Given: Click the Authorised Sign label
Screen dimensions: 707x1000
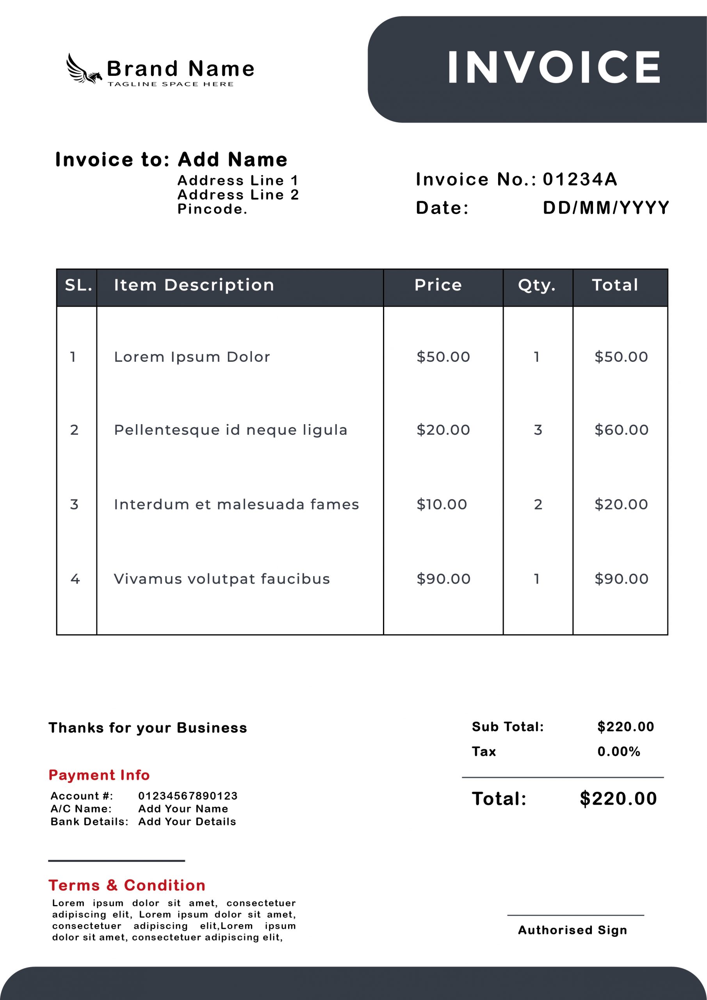Looking at the screenshot, I should coord(572,930).
